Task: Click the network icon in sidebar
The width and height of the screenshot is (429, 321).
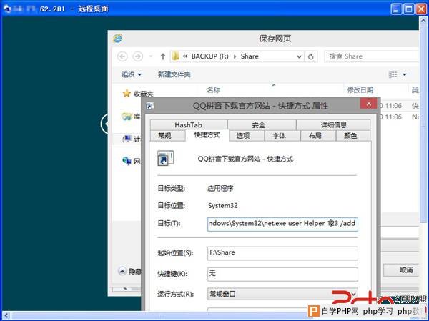Action: (x=127, y=161)
